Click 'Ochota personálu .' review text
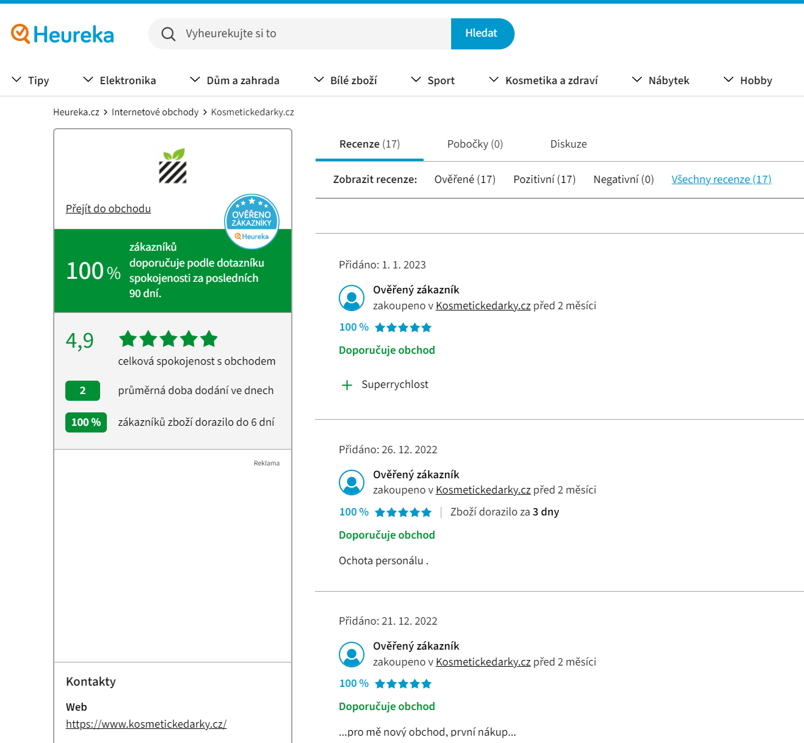Screen dimensions: 804x743 click(x=383, y=561)
